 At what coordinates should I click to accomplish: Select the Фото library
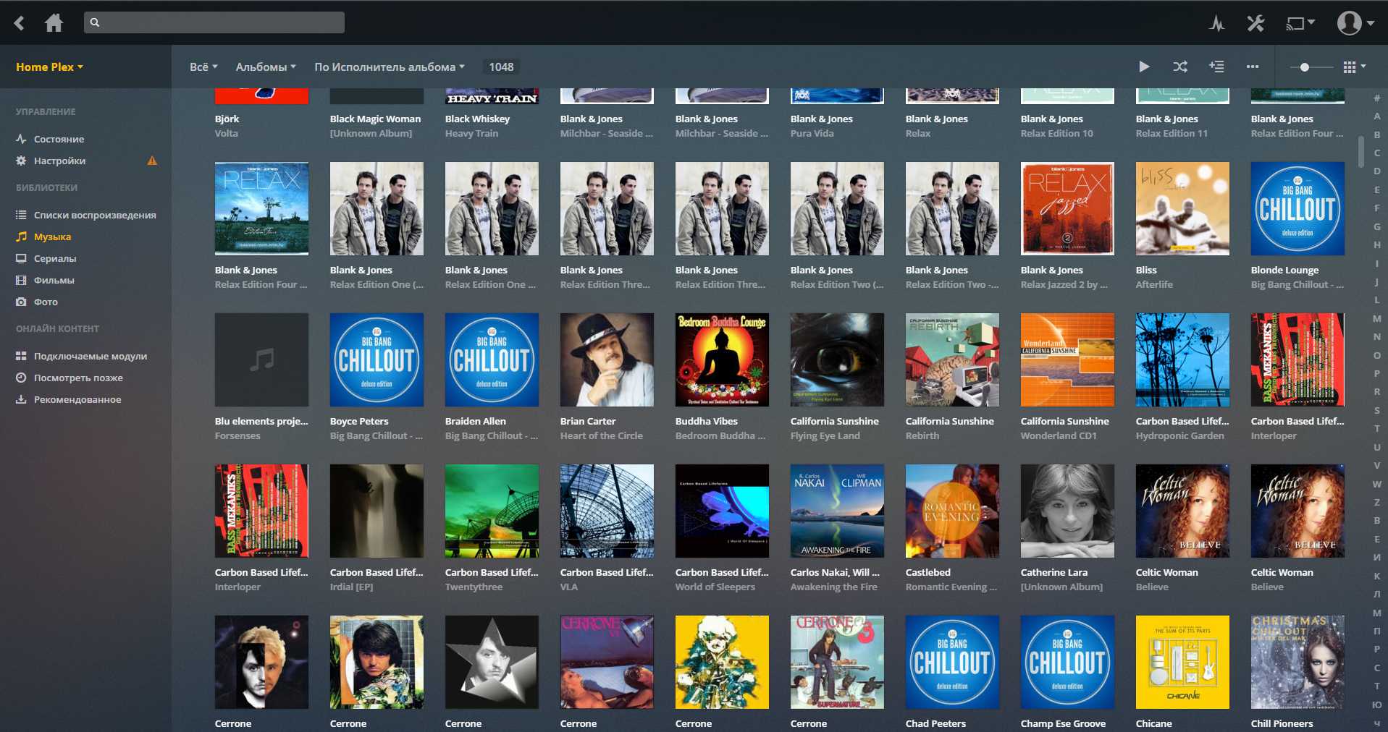(x=46, y=302)
